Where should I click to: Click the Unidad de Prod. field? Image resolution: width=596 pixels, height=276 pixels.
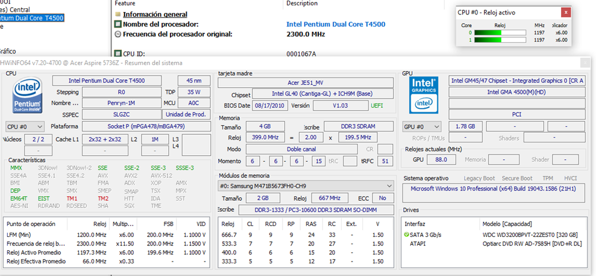tap(187, 114)
